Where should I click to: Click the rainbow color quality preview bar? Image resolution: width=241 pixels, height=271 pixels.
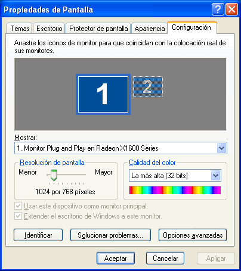tap(175, 190)
